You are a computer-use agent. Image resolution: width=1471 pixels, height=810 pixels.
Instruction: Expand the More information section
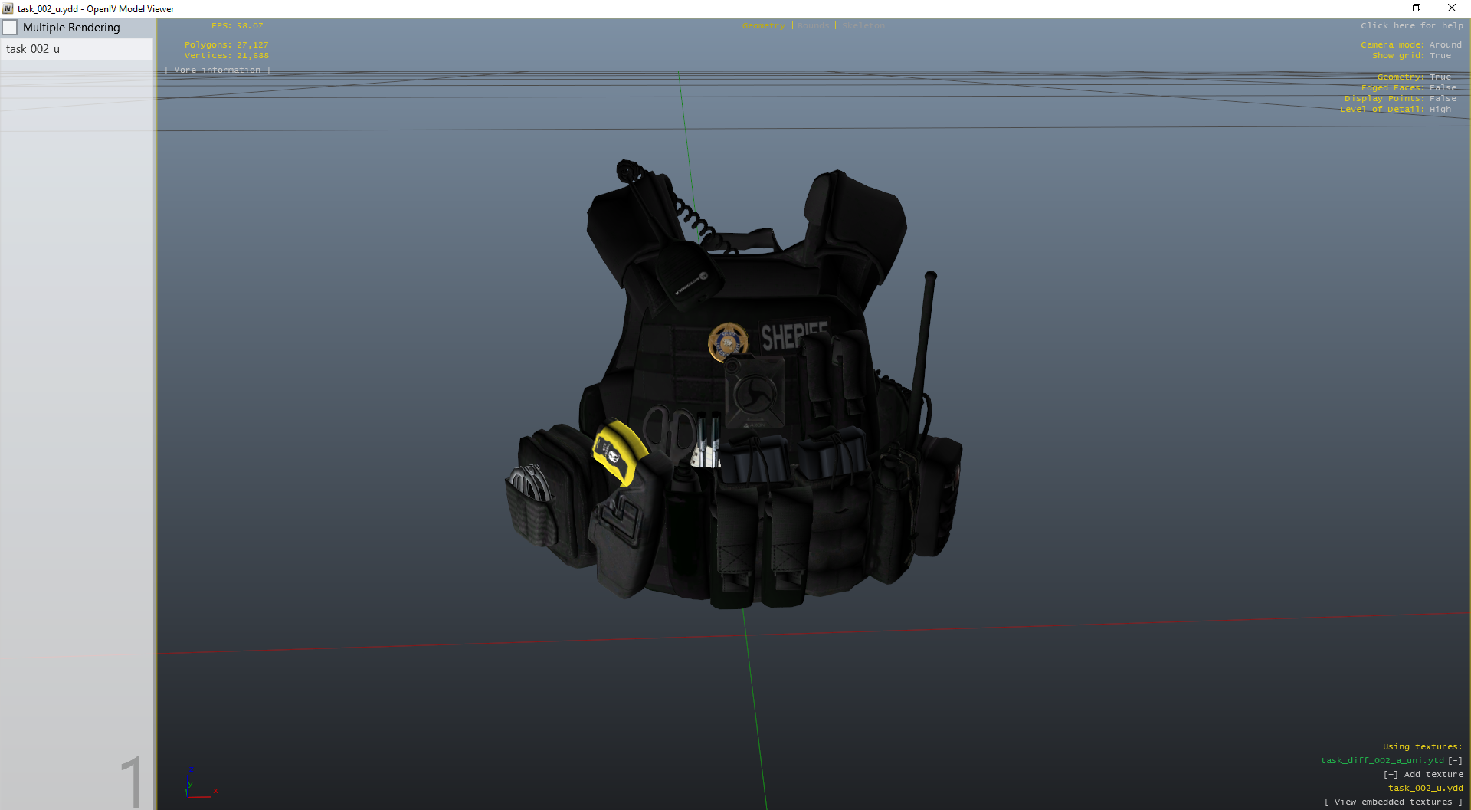click(x=218, y=70)
